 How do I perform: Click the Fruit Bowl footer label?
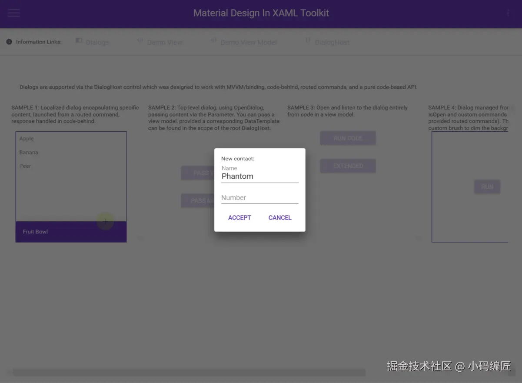point(35,232)
